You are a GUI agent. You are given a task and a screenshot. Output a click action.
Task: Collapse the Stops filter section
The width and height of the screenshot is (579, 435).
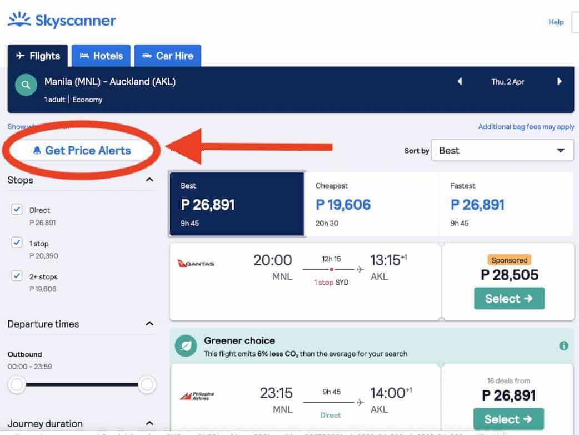pos(149,180)
